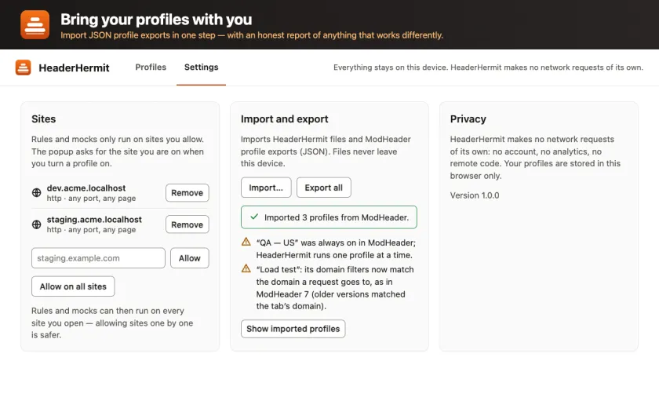Focus the staging.example.com site input field
This screenshot has height=412, width=659.
click(x=98, y=258)
